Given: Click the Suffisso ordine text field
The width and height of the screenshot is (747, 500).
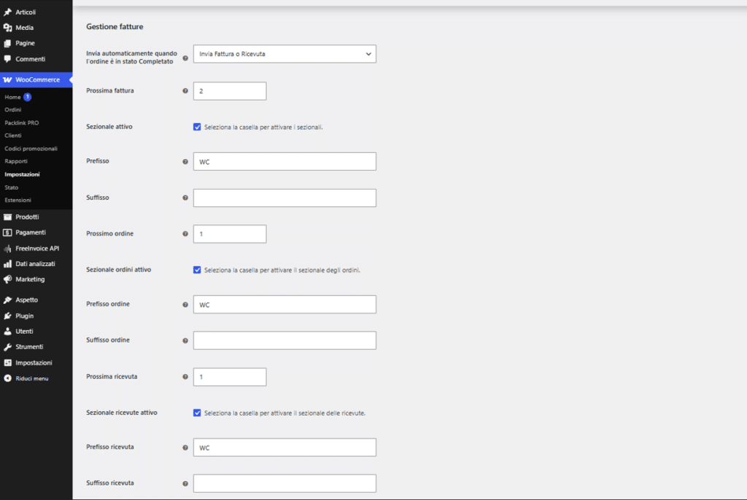Looking at the screenshot, I should click(285, 340).
